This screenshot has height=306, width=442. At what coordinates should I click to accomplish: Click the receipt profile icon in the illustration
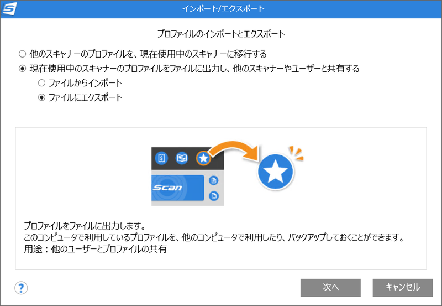click(x=161, y=158)
